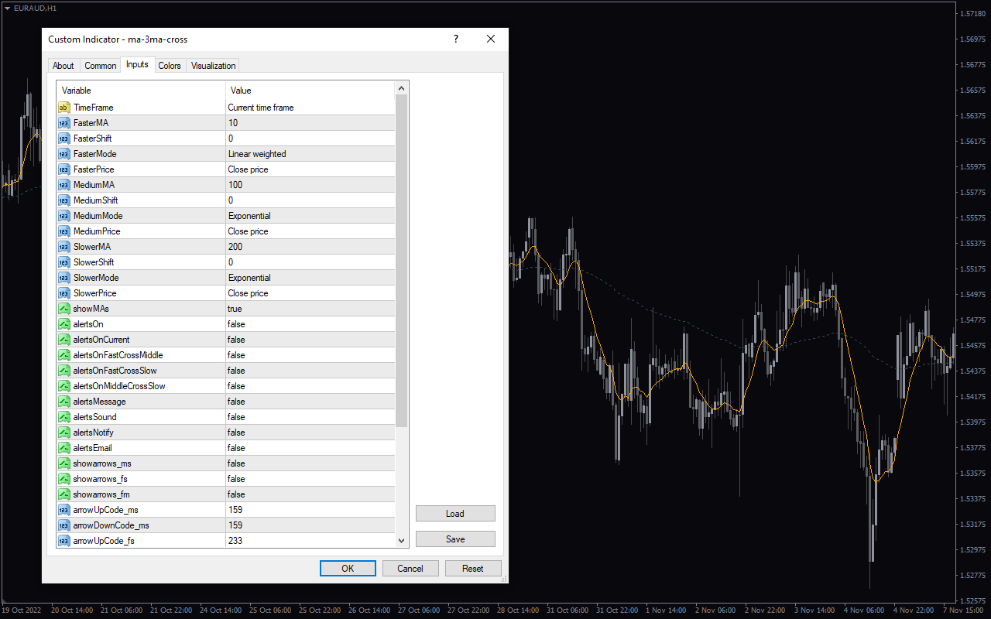Go to the Visualization tab
Viewport: 991px width, 619px height.
pos(213,66)
